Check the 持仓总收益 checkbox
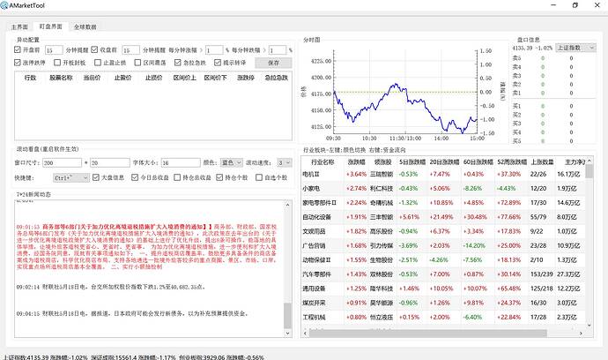 coord(177,177)
